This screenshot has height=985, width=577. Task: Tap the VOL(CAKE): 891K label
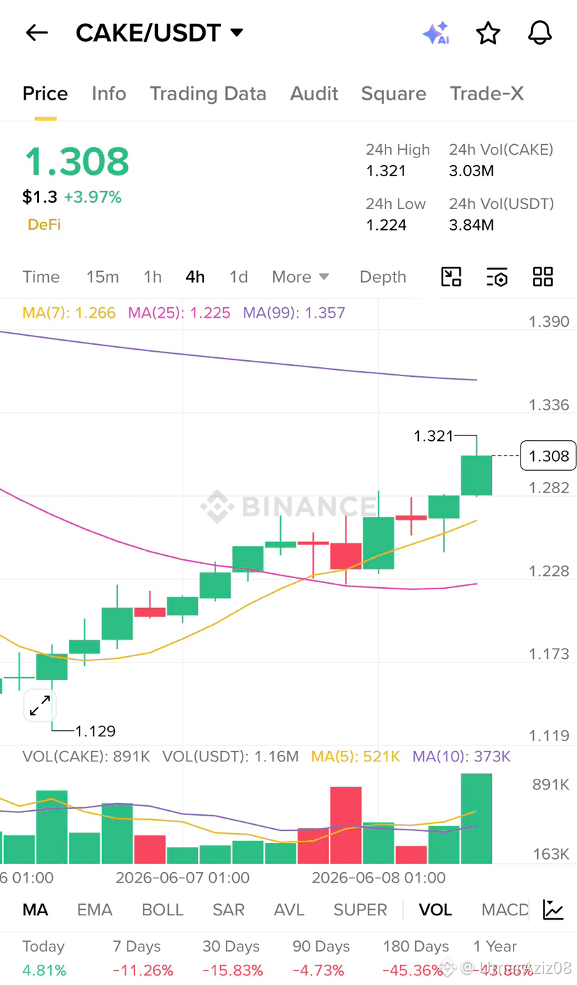86,757
